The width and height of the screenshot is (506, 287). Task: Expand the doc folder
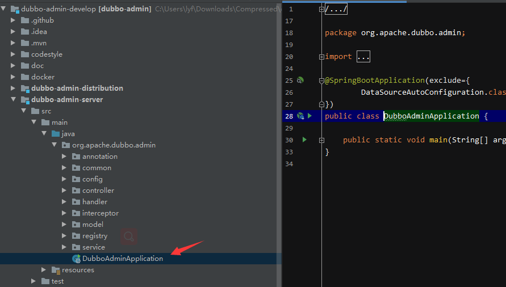(x=13, y=65)
